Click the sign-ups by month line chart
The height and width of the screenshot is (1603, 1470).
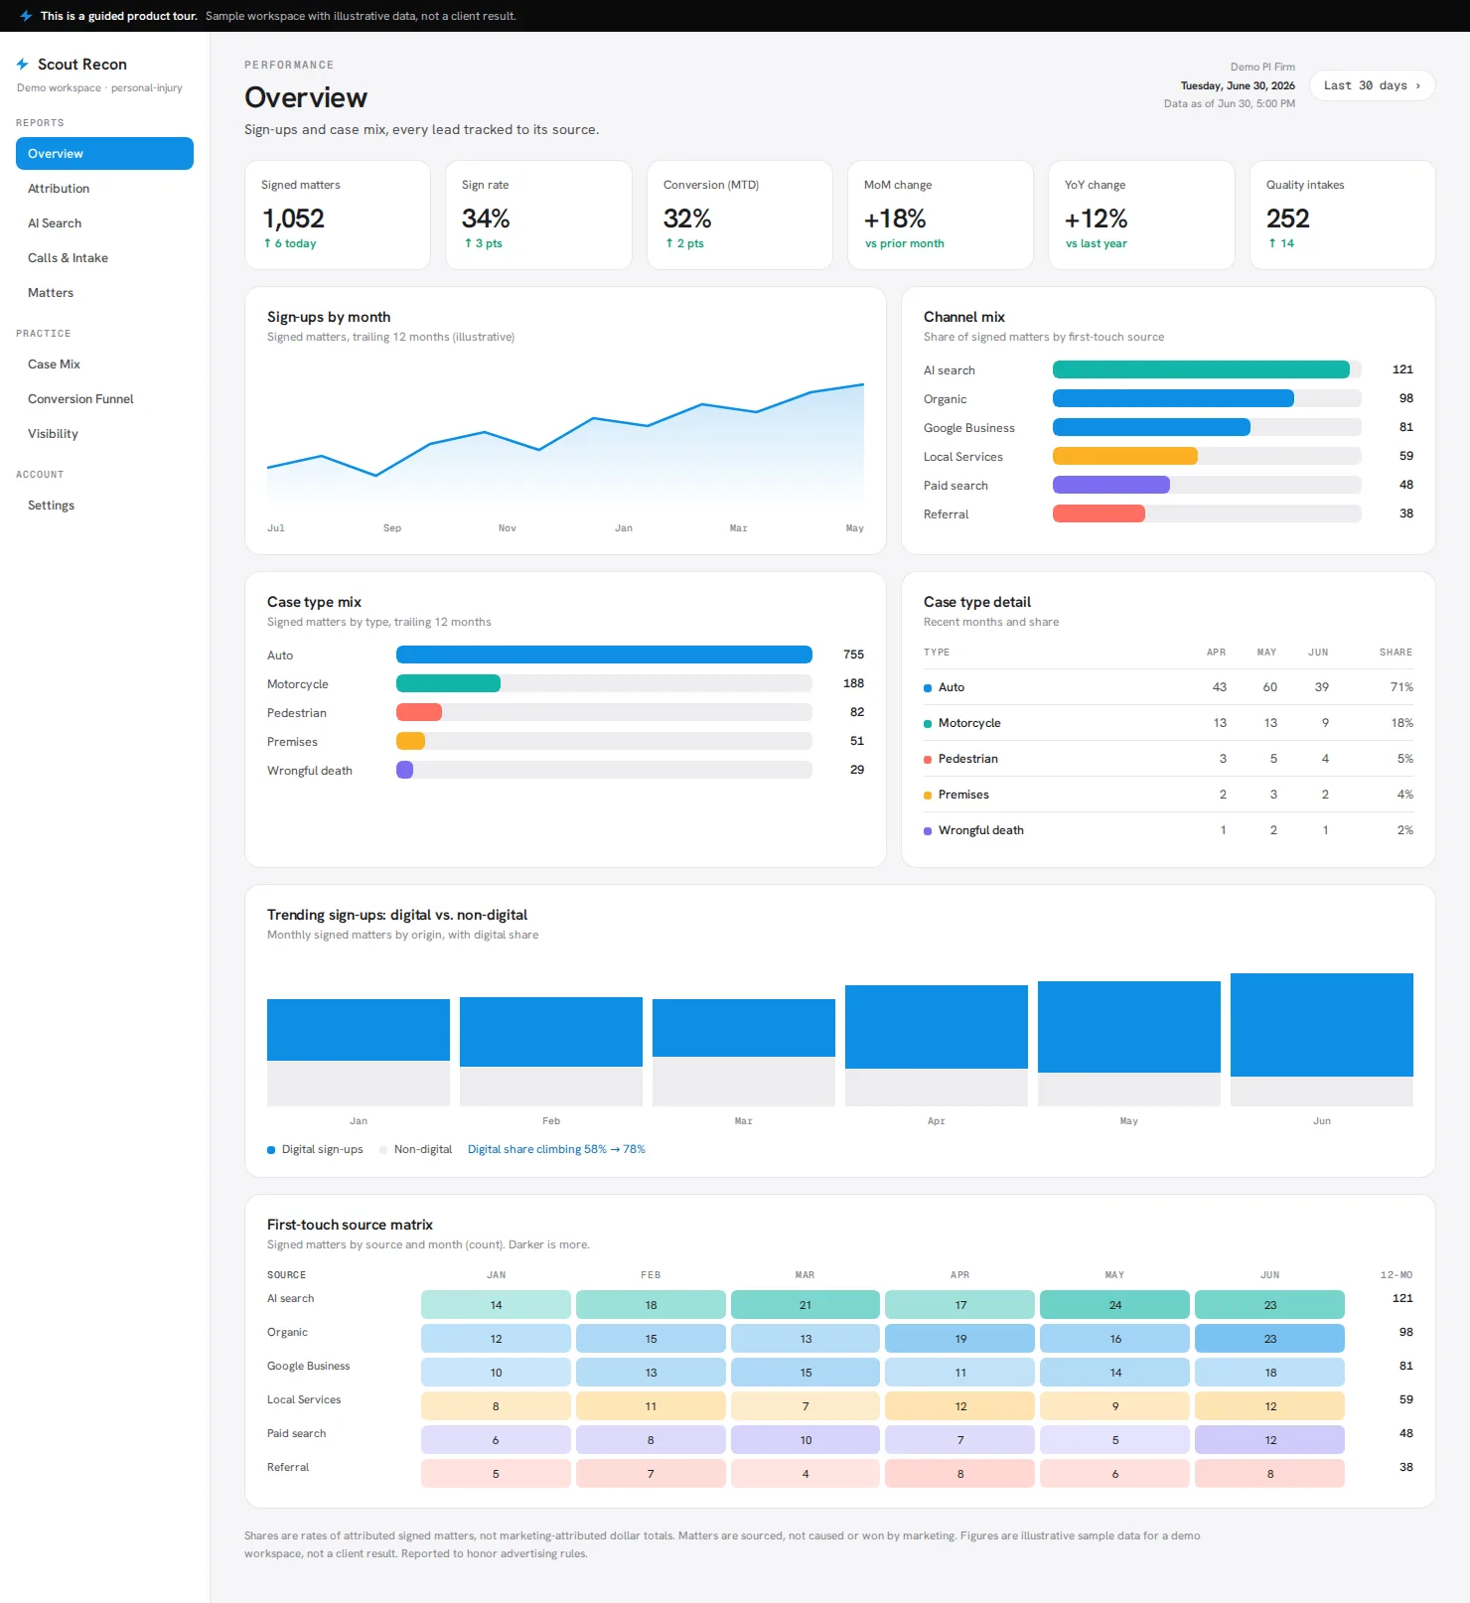[565, 441]
